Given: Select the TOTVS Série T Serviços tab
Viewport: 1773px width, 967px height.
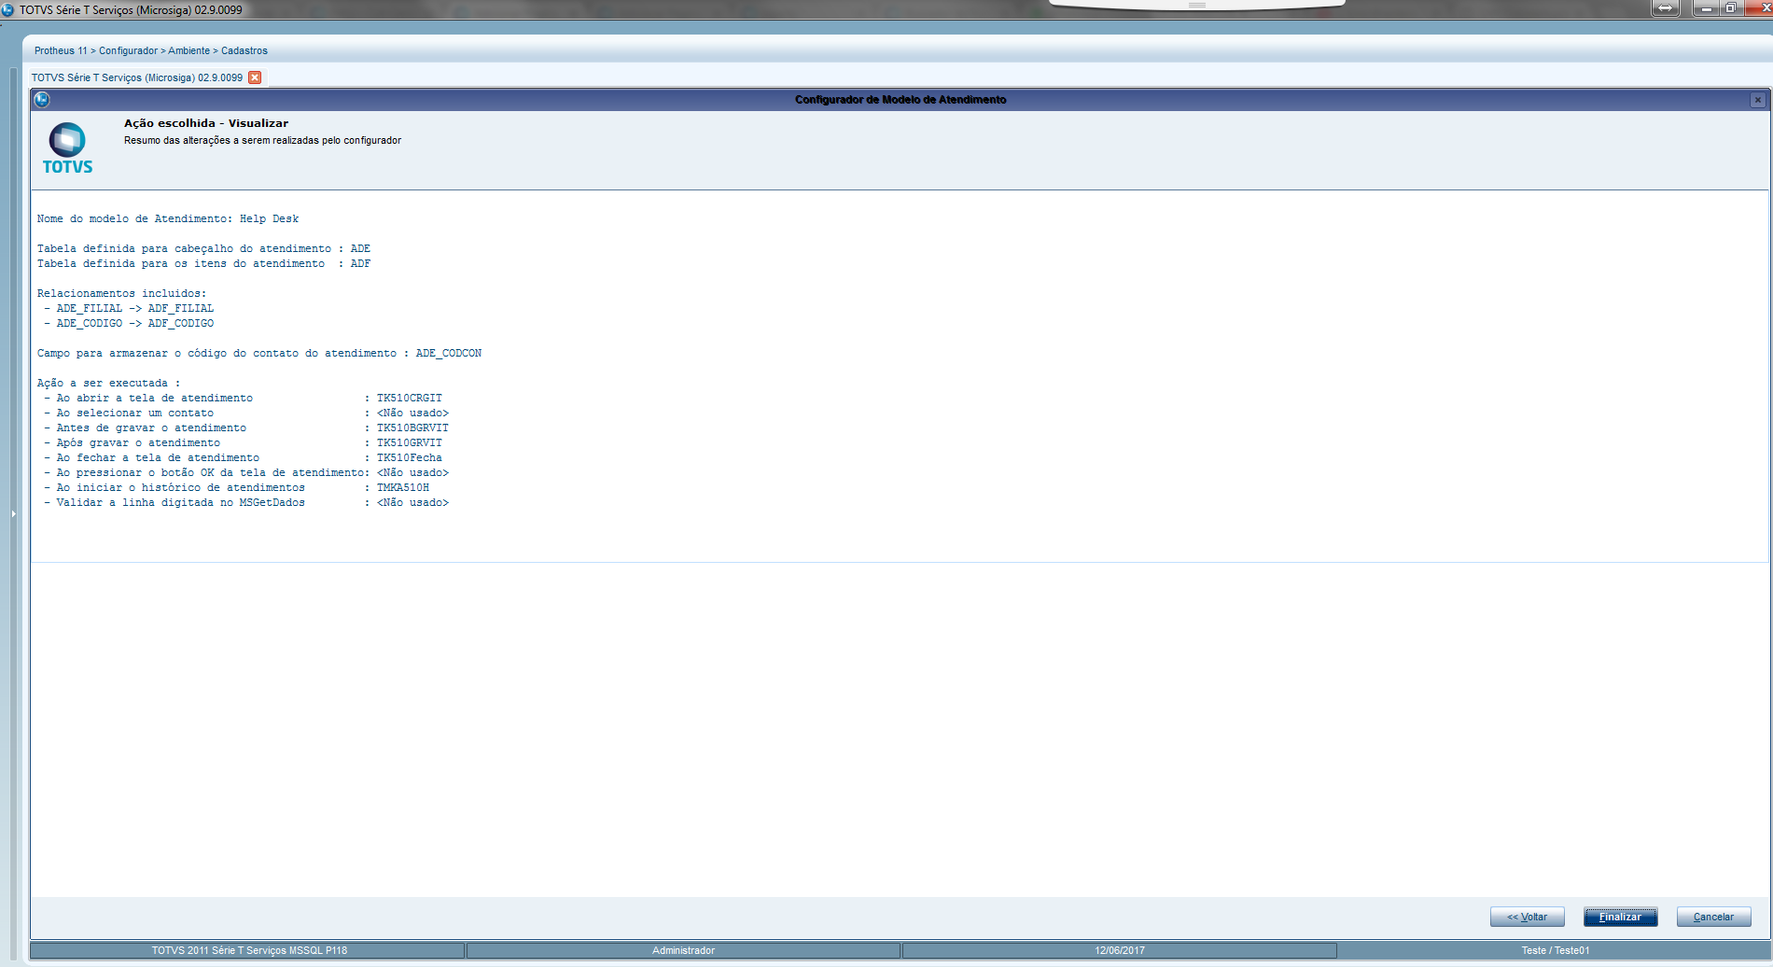Looking at the screenshot, I should [137, 77].
